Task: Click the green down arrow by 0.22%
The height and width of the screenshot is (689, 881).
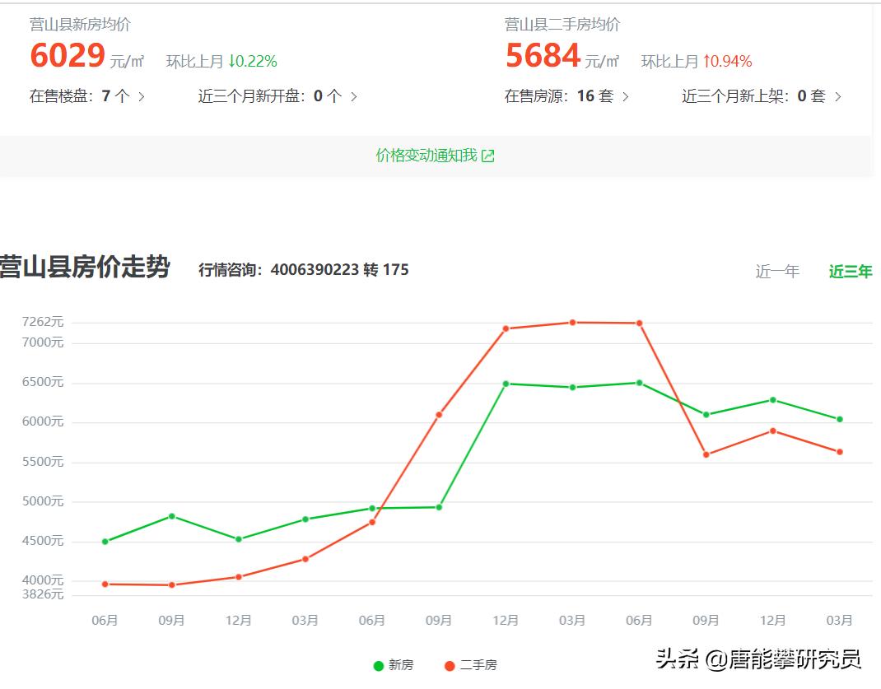Action: (232, 62)
